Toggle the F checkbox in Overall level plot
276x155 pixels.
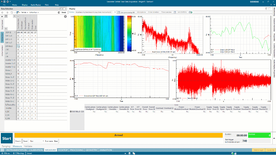pos(76,96)
